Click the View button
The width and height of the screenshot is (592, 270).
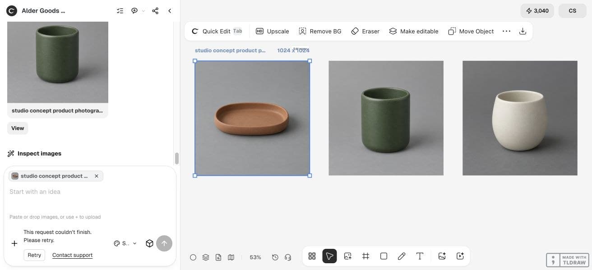point(18,128)
